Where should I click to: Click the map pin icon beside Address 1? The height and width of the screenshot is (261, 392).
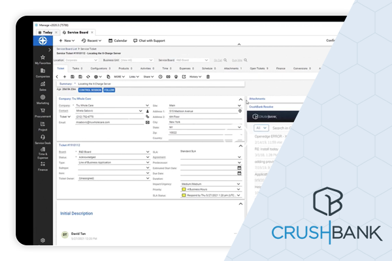[240, 111]
